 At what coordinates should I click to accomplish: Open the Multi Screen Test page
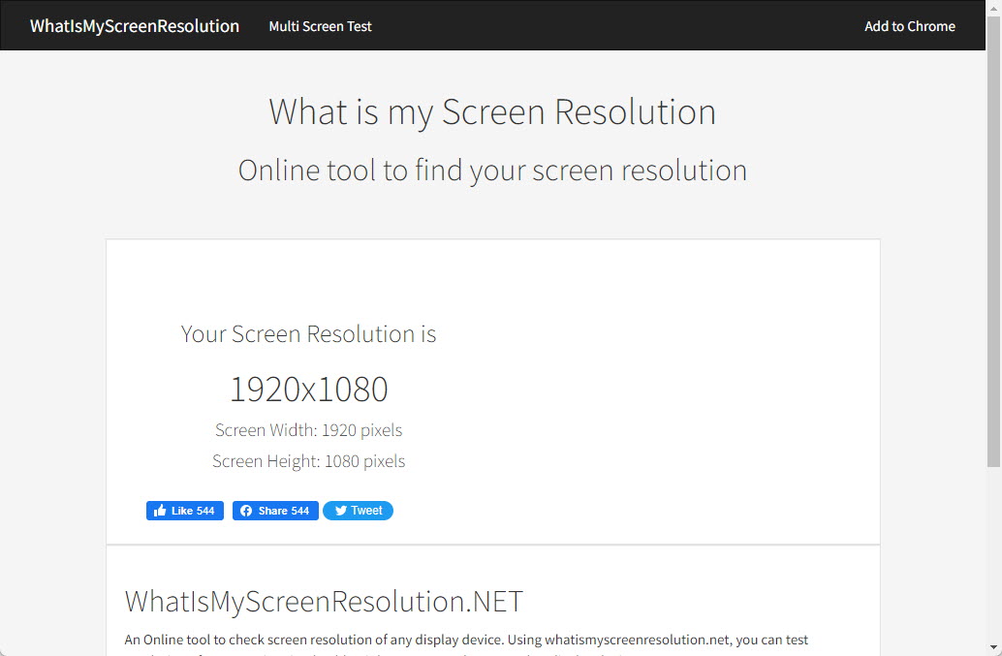pyautogui.click(x=320, y=26)
